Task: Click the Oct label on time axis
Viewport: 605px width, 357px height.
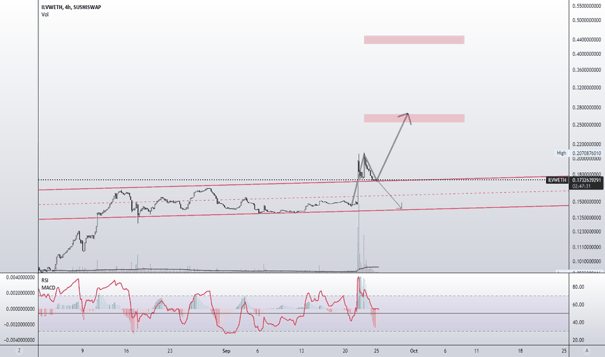Action: point(414,351)
